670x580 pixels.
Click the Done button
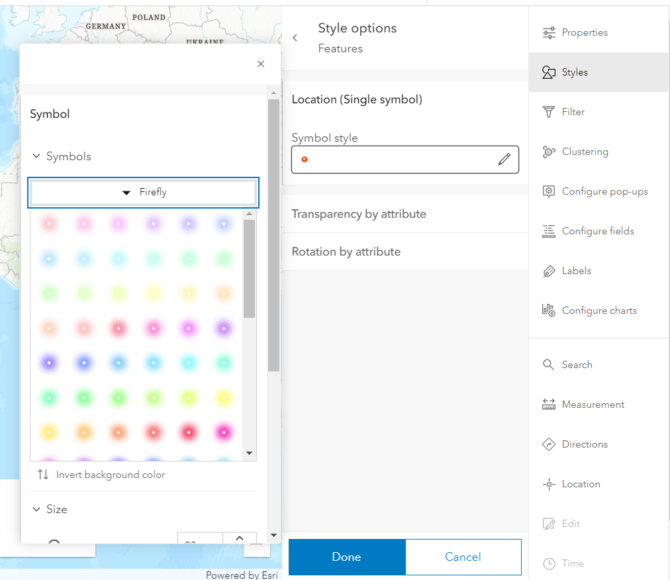346,557
